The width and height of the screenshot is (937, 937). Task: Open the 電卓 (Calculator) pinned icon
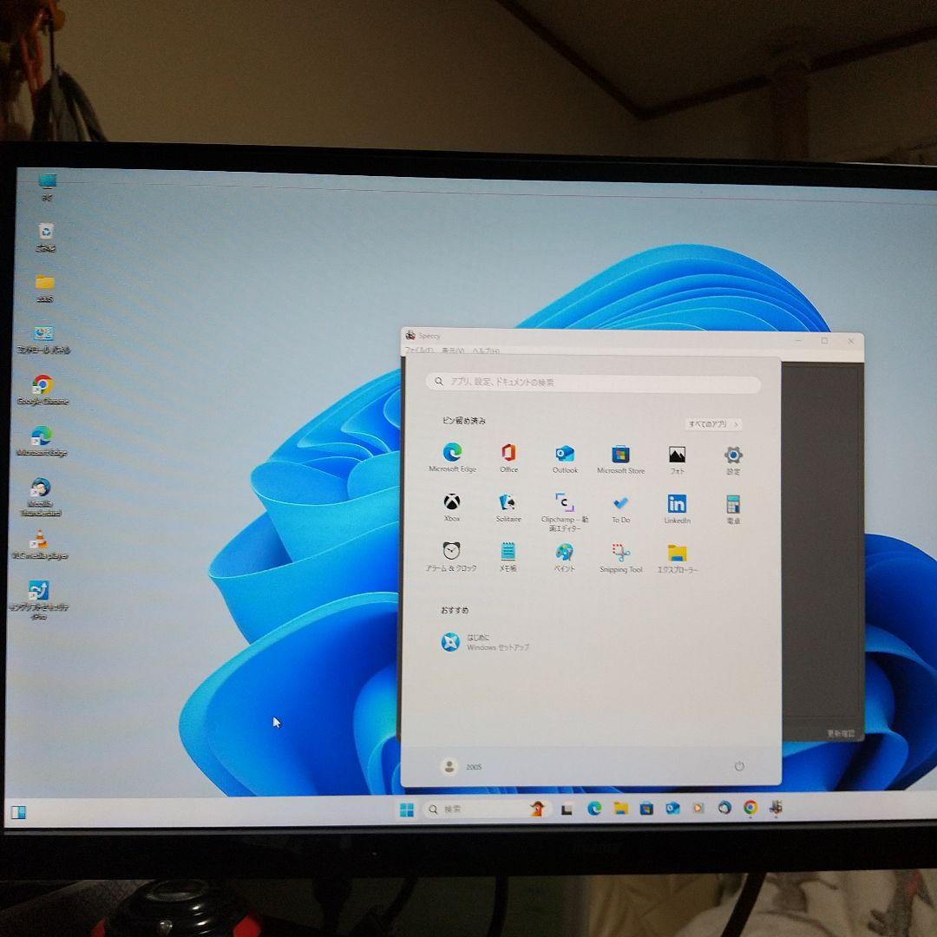733,501
